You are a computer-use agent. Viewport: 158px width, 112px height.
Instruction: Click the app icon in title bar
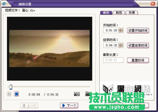(4, 4)
